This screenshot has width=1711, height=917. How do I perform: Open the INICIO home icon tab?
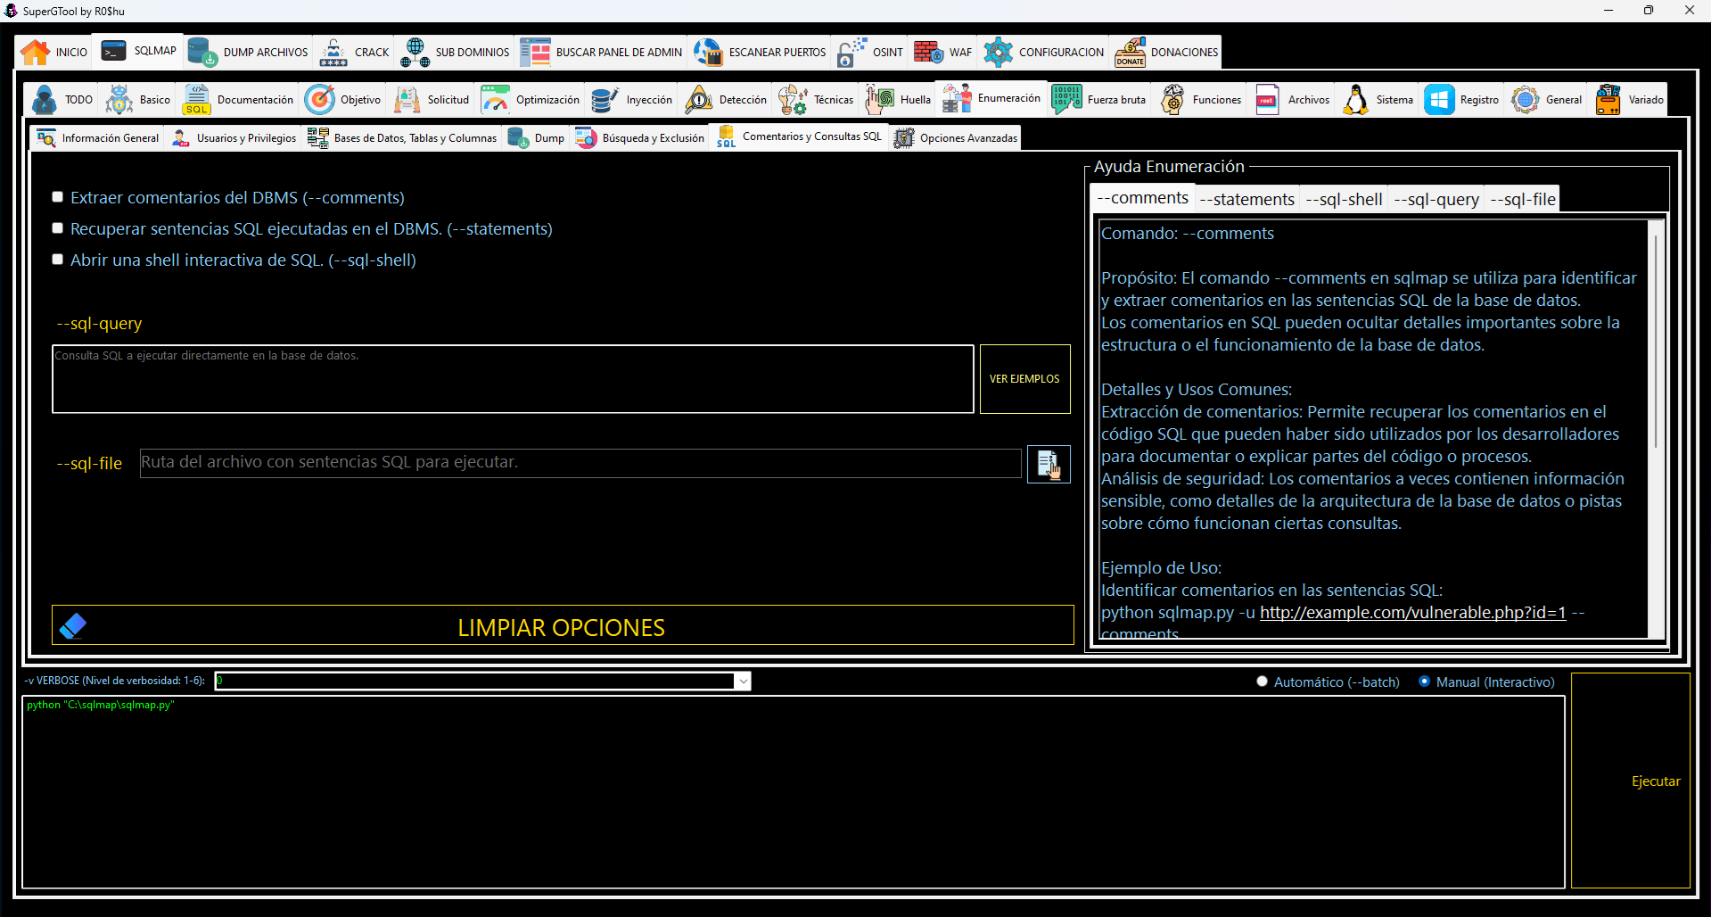[x=35, y=52]
